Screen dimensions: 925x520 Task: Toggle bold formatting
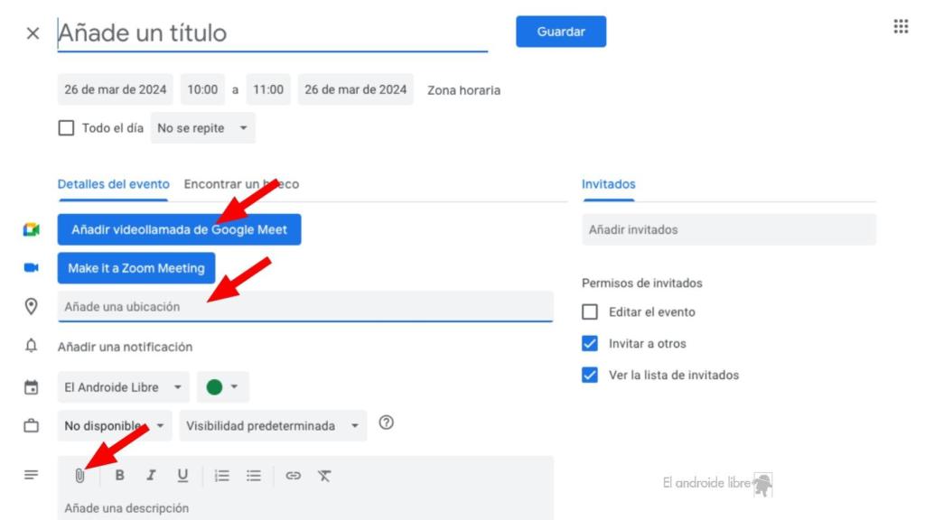(120, 475)
